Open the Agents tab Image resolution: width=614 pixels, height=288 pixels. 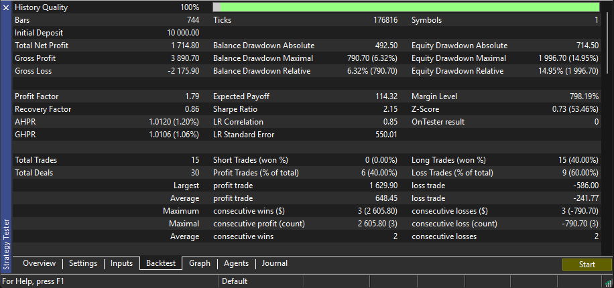tap(236, 264)
